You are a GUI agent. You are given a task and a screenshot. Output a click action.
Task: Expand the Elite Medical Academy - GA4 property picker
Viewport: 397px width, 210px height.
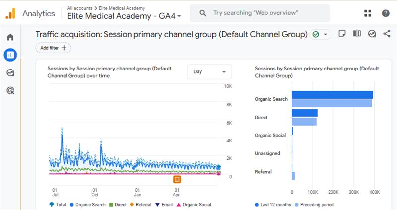[125, 16]
